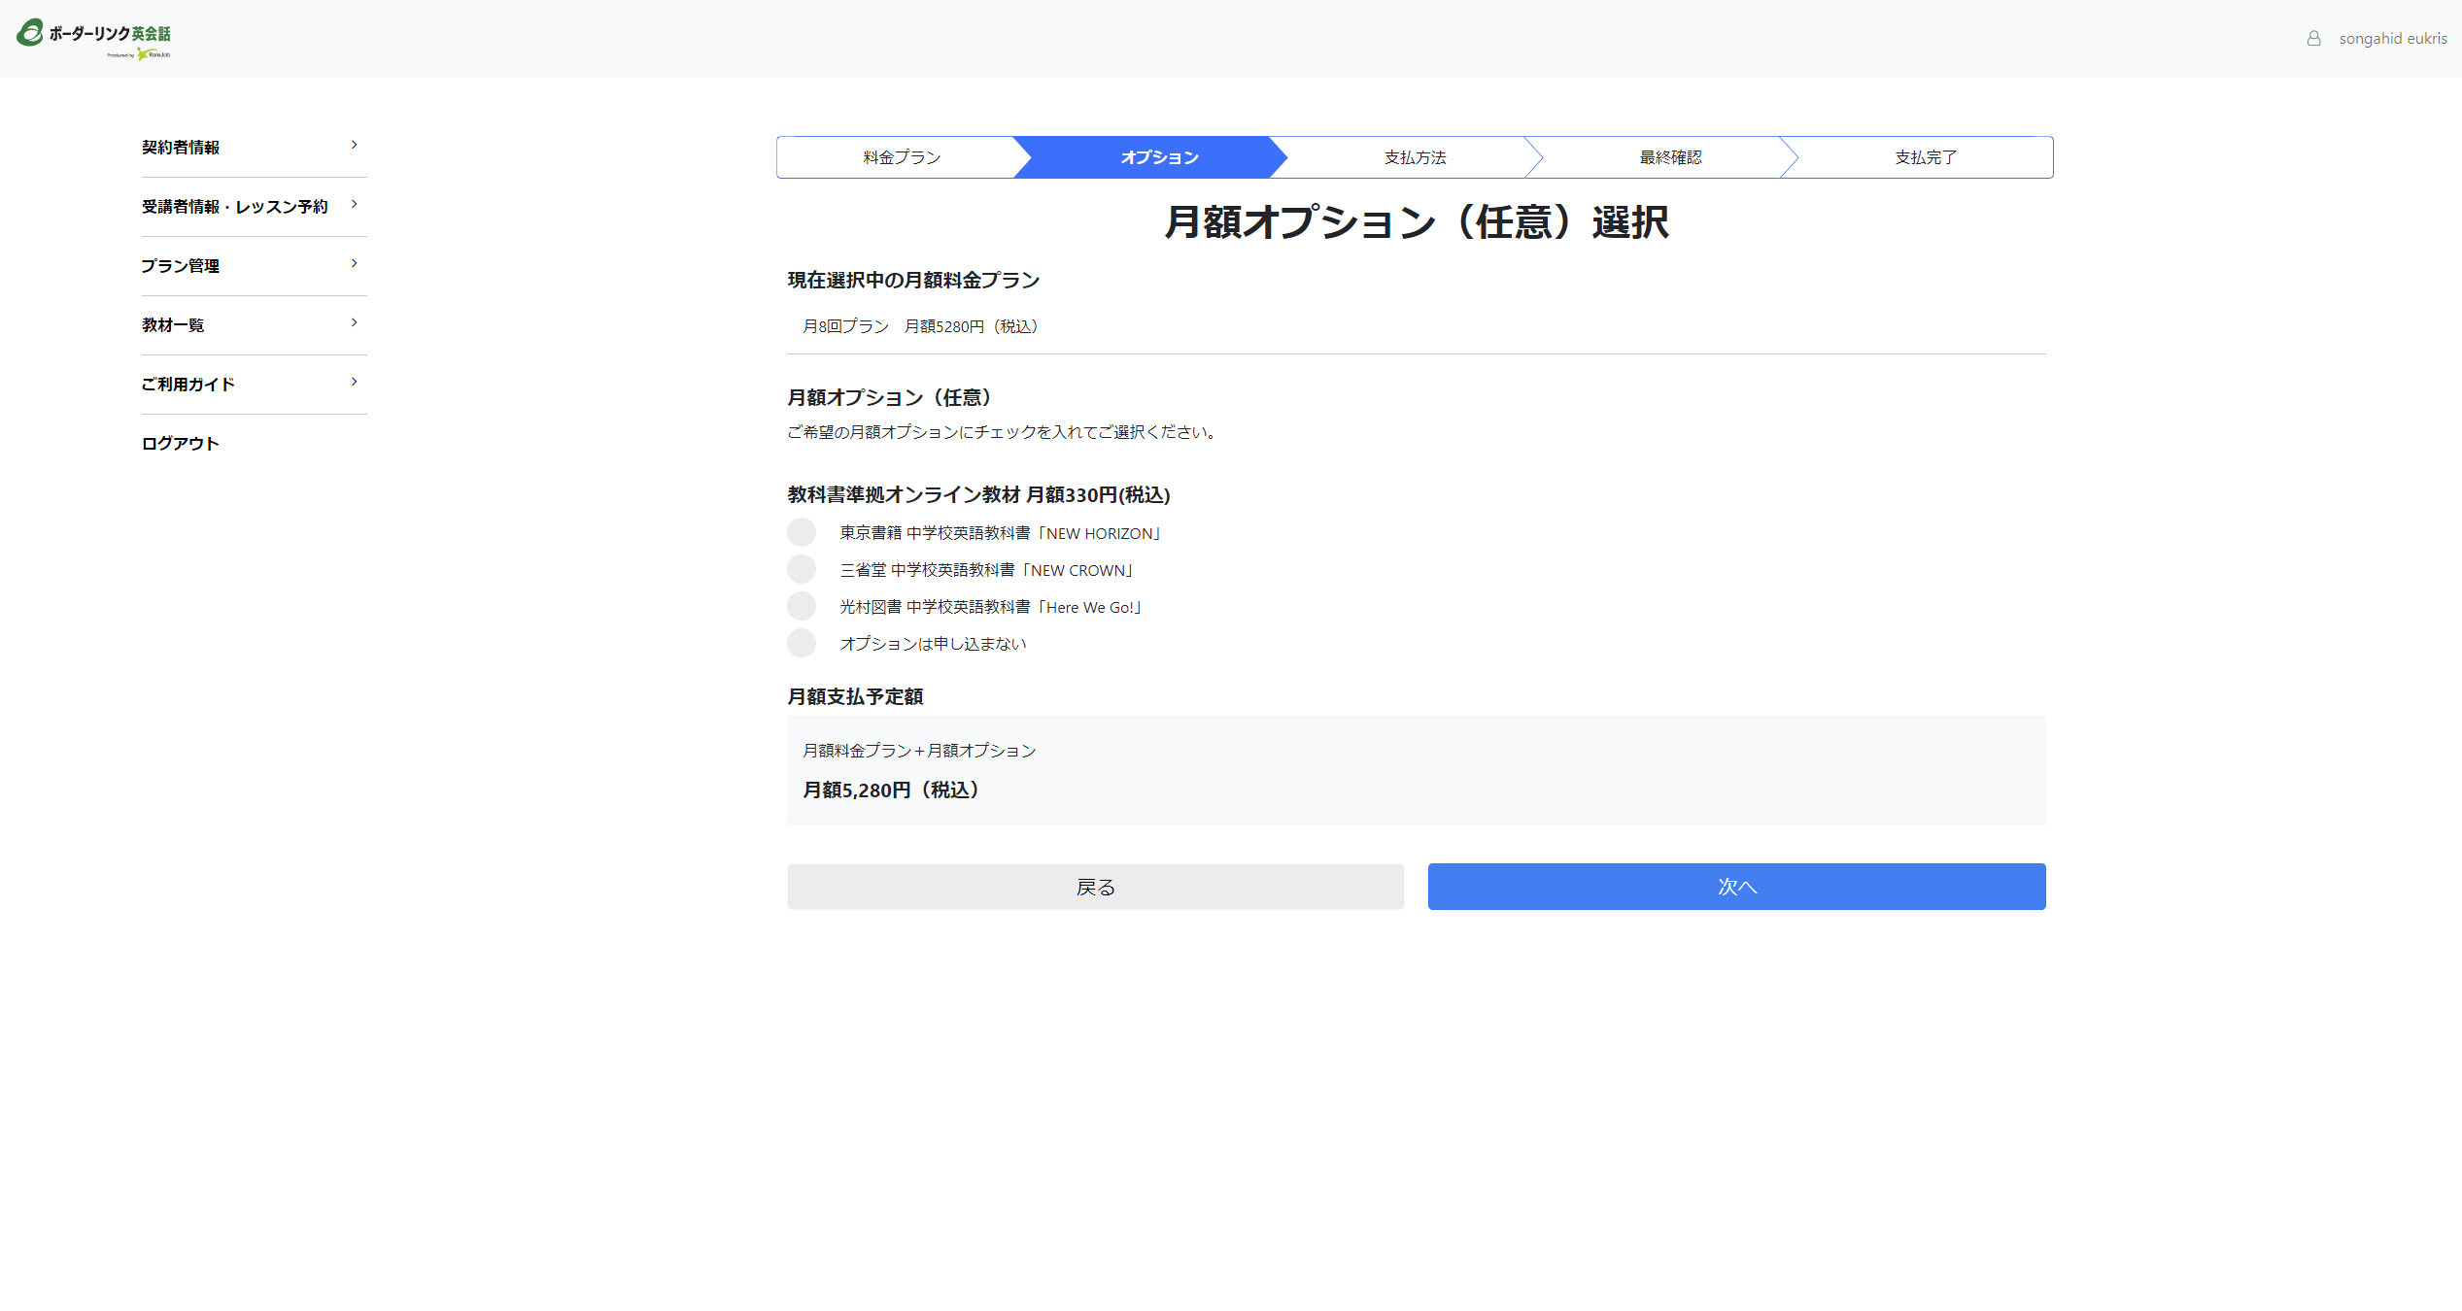The width and height of the screenshot is (2462, 1311).
Task: Choose オプションは申し込まない radio option
Action: tap(802, 643)
